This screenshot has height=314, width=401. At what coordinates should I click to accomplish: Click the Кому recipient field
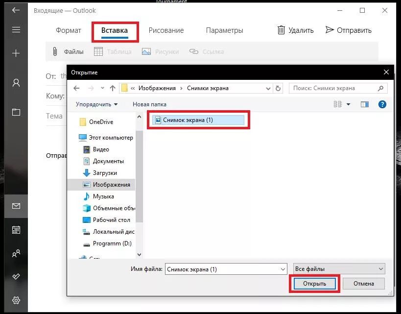pos(56,96)
